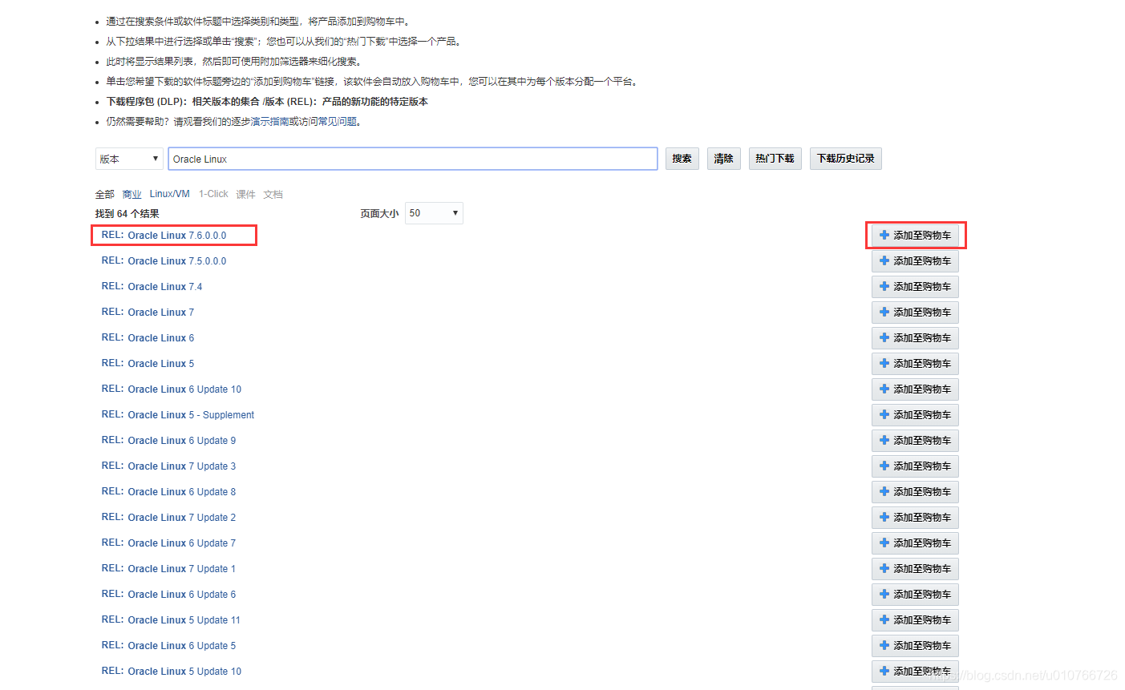Click plus icon for Oracle Linux 5 Update 11
The width and height of the screenshot is (1125, 690).
(x=884, y=620)
